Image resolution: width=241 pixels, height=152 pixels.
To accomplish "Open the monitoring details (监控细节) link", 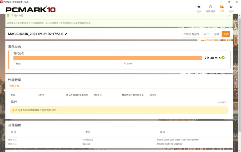I will click(222, 102).
